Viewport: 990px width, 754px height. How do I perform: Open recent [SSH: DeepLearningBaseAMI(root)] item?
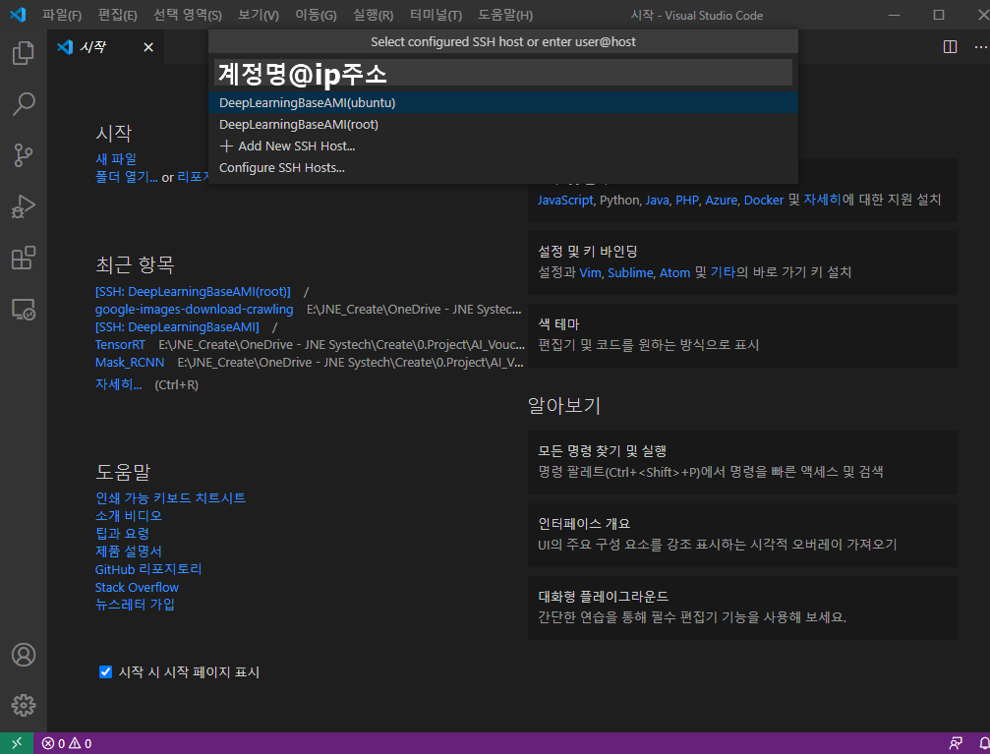(x=193, y=292)
